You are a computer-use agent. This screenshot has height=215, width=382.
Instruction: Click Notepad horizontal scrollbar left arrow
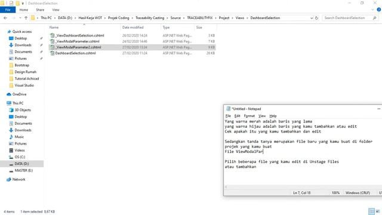226,187
